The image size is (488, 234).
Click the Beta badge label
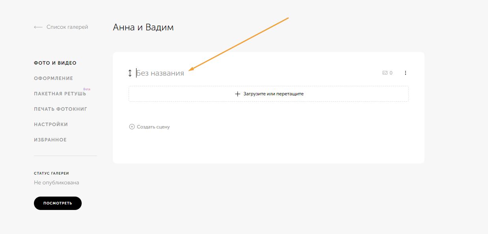point(87,89)
